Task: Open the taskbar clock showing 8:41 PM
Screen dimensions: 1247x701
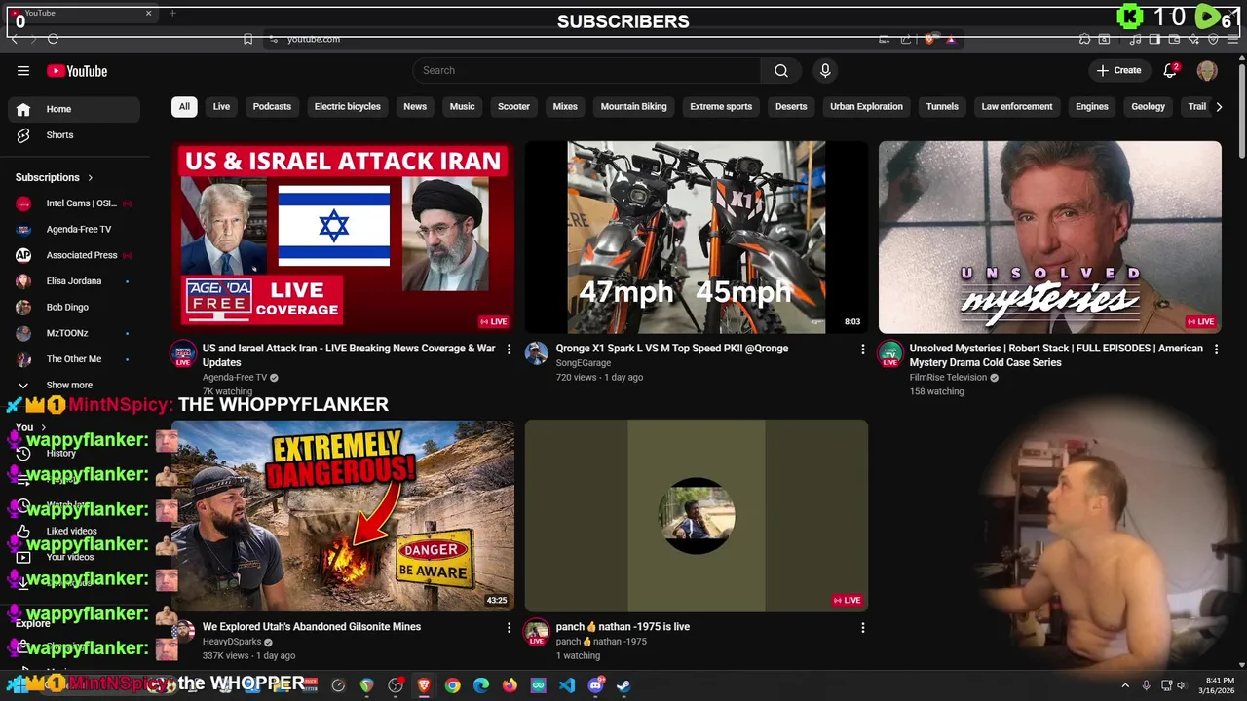Action: (1220, 685)
